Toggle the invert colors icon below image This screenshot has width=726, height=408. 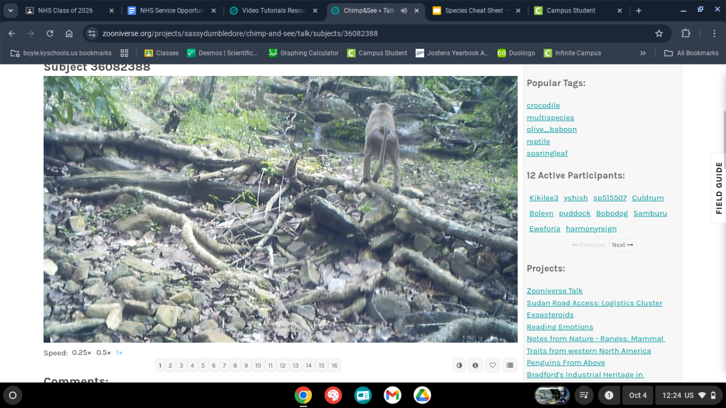[x=459, y=365]
